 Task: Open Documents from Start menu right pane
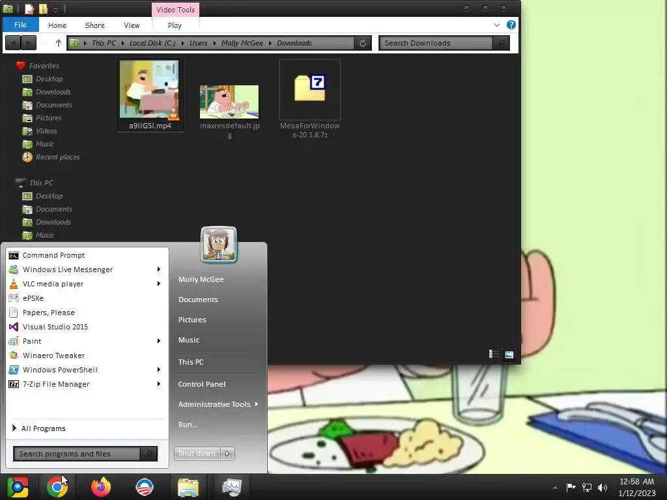click(198, 299)
